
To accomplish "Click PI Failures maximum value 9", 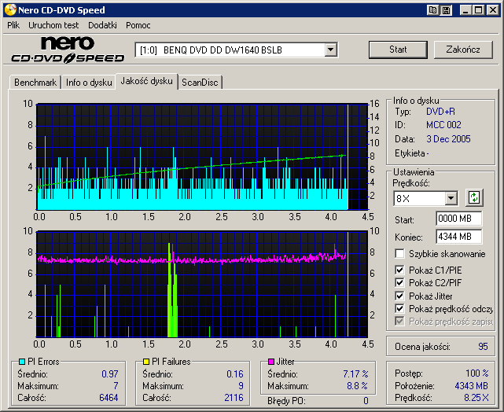I will [241, 385].
